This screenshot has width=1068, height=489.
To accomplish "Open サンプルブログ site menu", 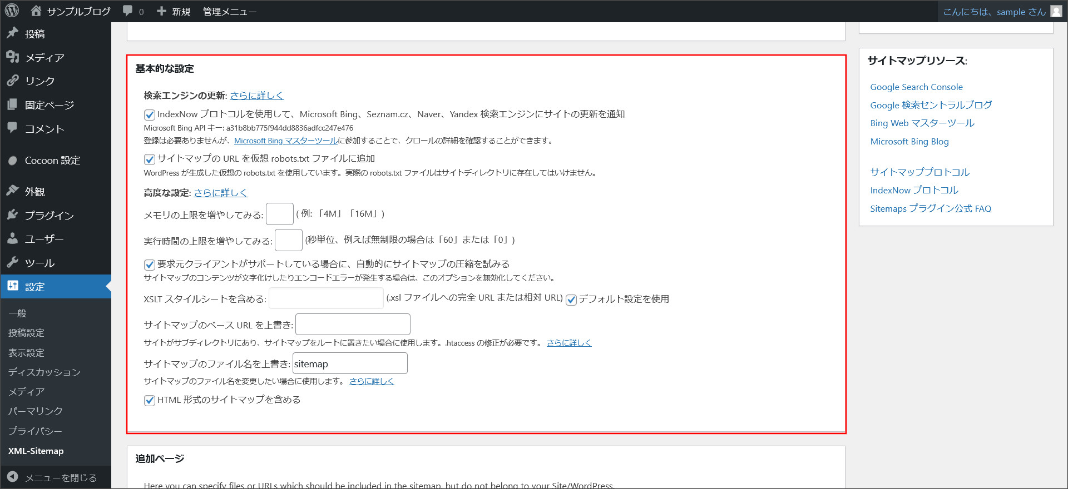I will [x=78, y=11].
